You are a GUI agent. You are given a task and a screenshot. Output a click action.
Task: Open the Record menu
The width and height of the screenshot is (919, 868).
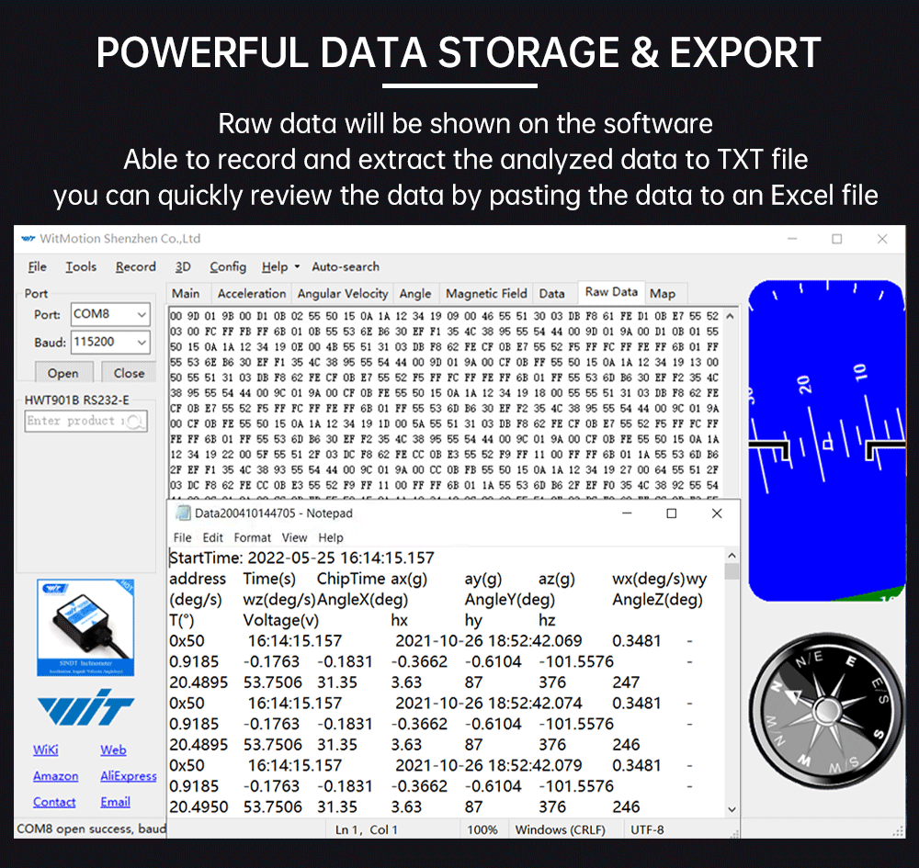[135, 266]
